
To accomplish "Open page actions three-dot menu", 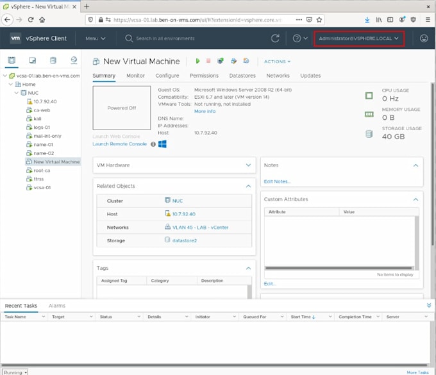I will [x=299, y=20].
